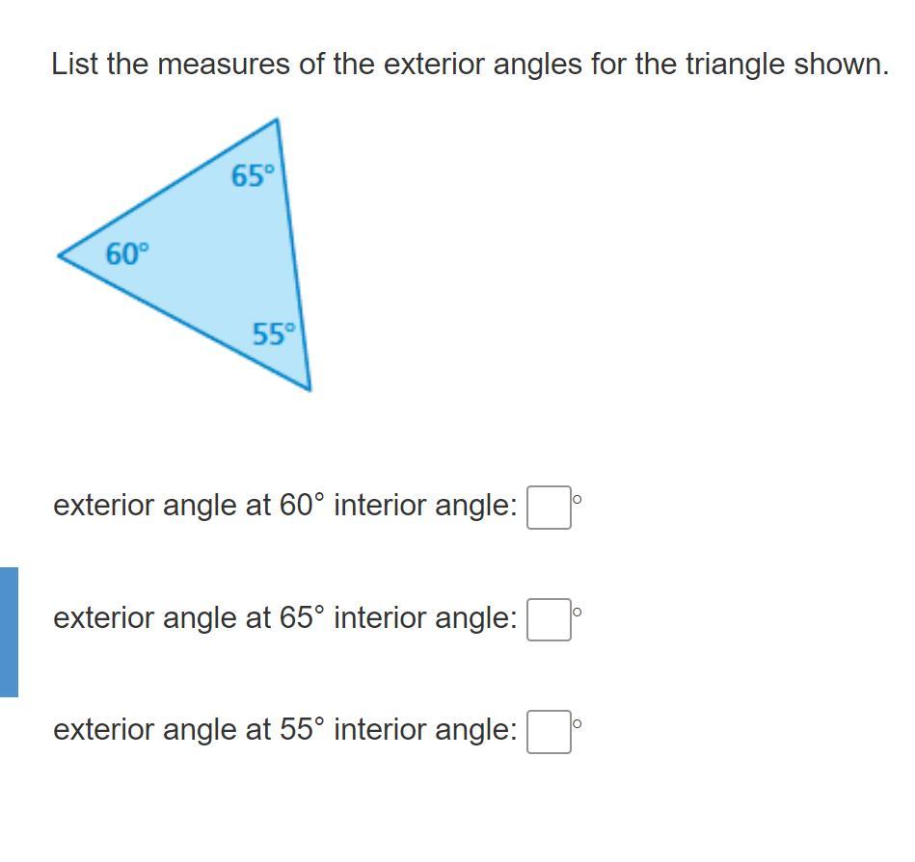915x862 pixels.
Task: Click the top vertex of the triangle
Action: [x=277, y=121]
